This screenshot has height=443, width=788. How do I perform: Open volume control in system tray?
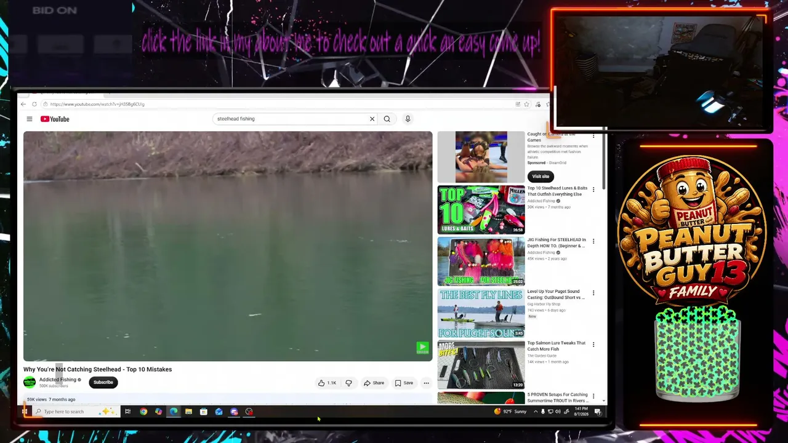point(557,412)
